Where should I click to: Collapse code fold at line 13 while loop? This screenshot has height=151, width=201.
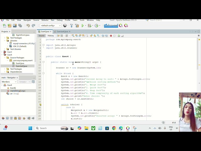tap(43, 73)
